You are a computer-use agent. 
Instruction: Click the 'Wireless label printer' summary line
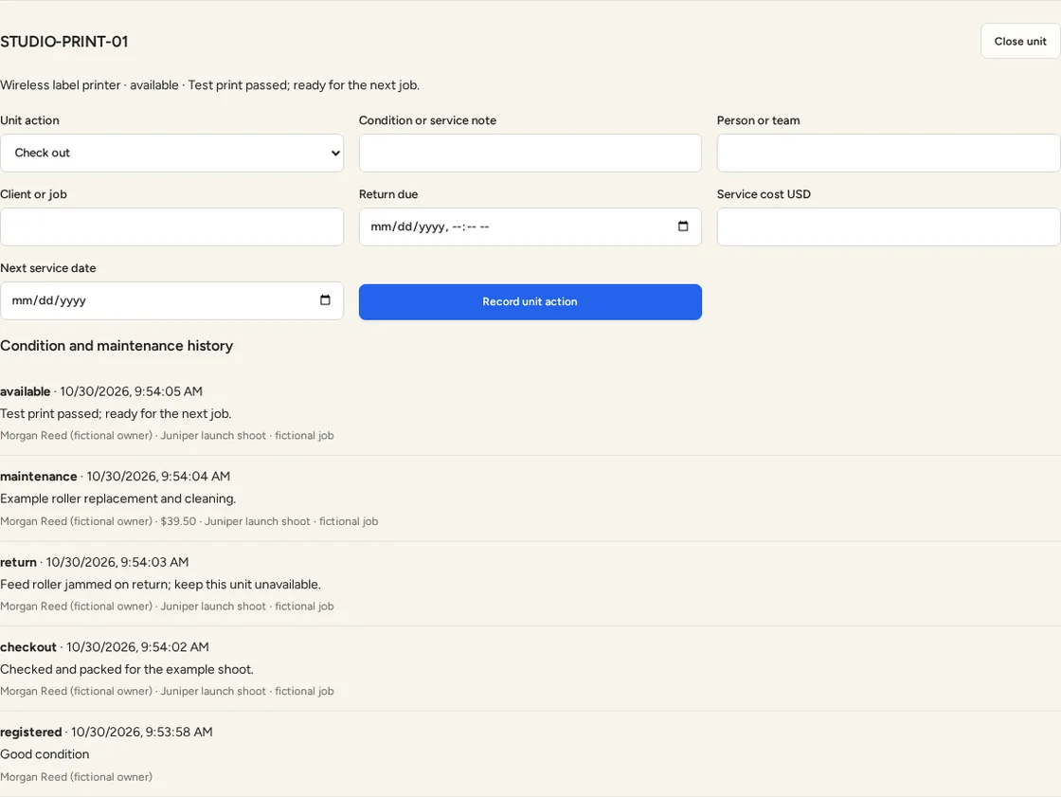(209, 85)
